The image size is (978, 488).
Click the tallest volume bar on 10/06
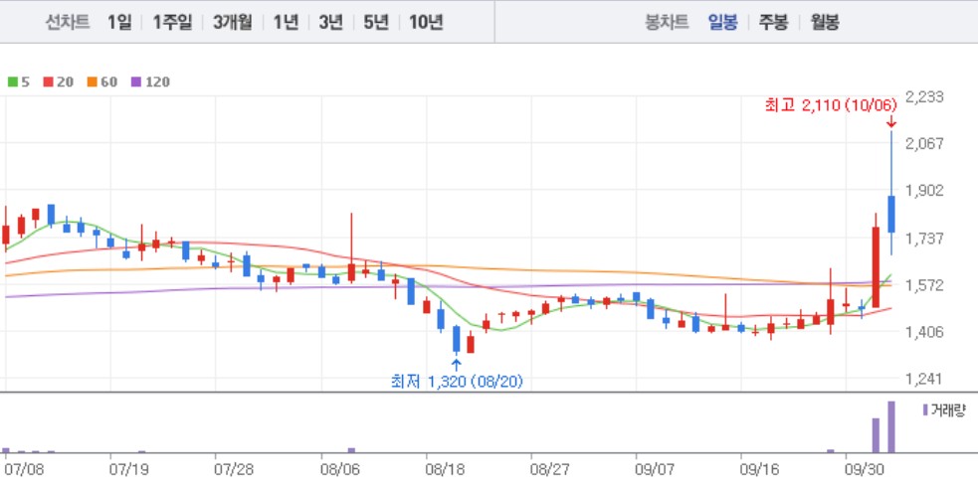click(891, 427)
